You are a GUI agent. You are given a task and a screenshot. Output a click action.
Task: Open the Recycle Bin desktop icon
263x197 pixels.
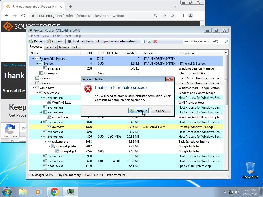[x=250, y=171]
